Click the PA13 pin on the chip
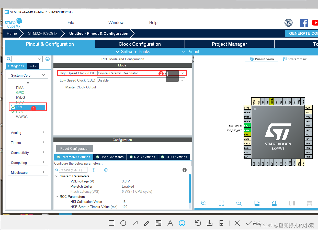Image resolution: width=318 pixels, height=230 pixels. [309, 117]
